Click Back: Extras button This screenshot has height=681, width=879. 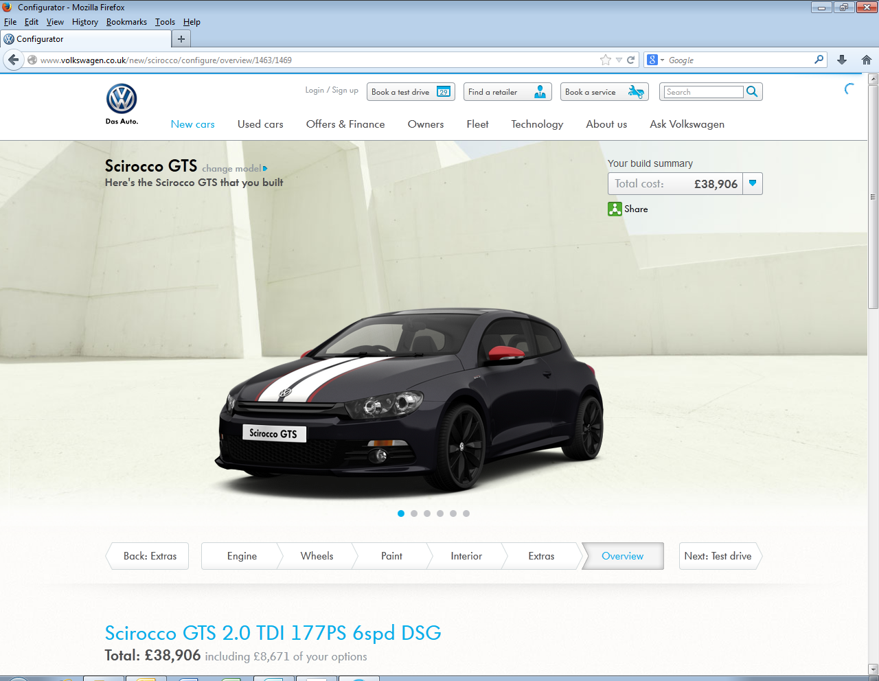tap(147, 556)
